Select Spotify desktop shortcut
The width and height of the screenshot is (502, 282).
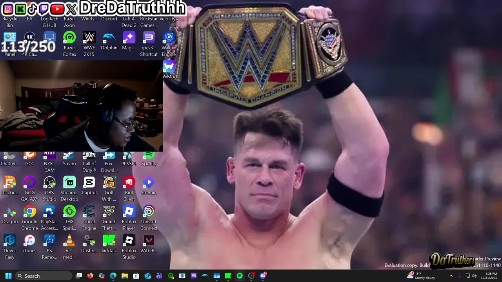tap(149, 159)
